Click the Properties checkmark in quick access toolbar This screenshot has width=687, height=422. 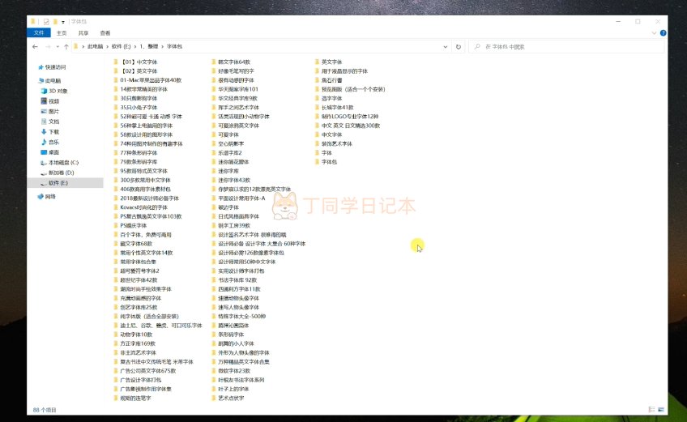(46, 22)
